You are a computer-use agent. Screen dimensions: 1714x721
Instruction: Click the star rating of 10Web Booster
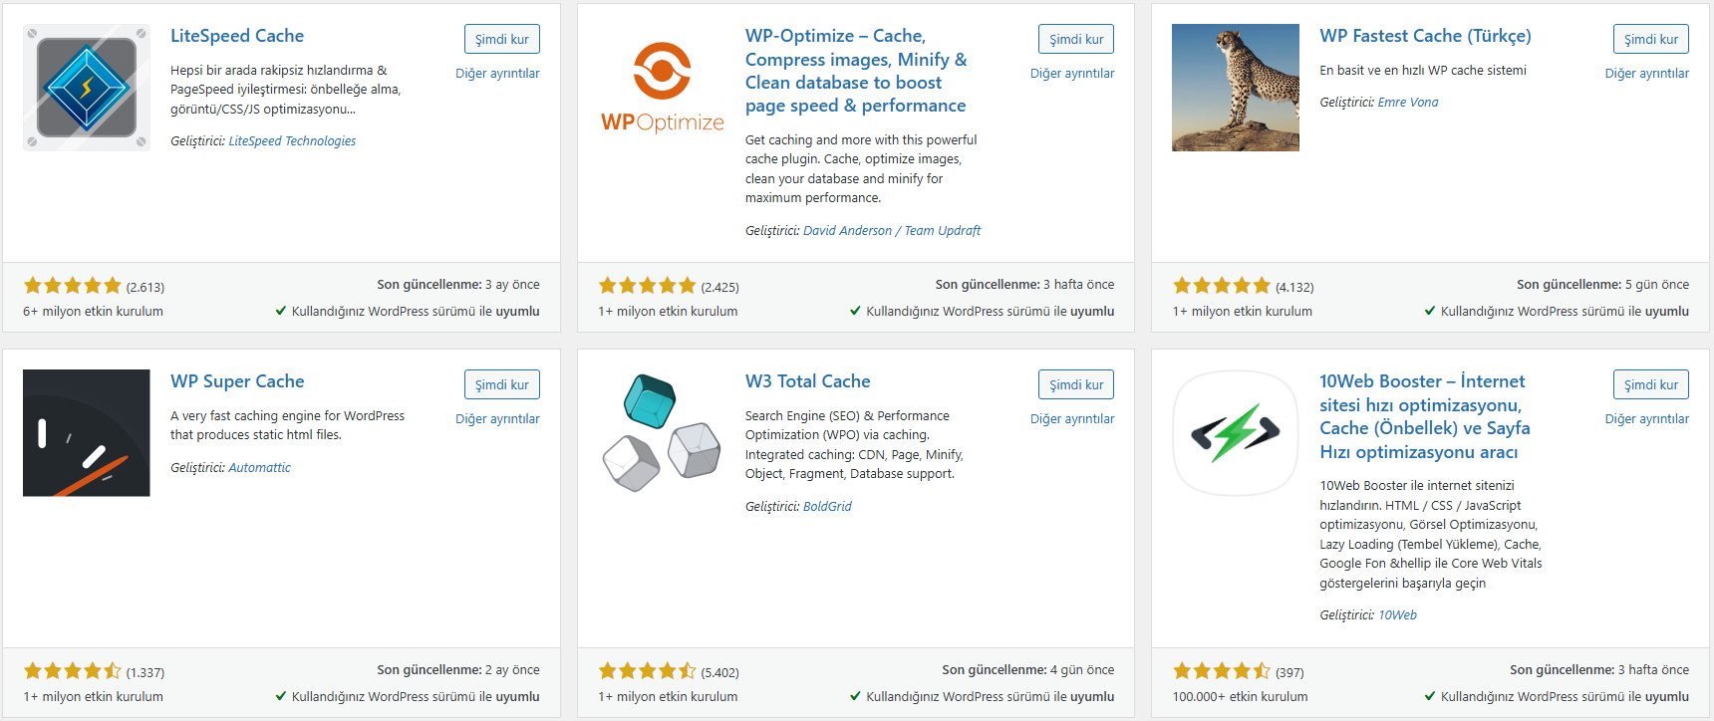(x=1222, y=671)
